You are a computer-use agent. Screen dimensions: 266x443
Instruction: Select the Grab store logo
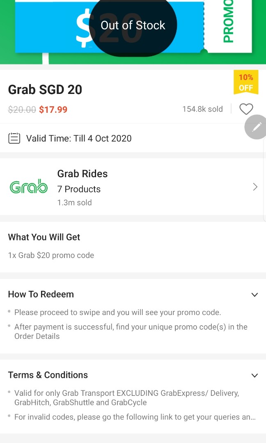point(28,186)
